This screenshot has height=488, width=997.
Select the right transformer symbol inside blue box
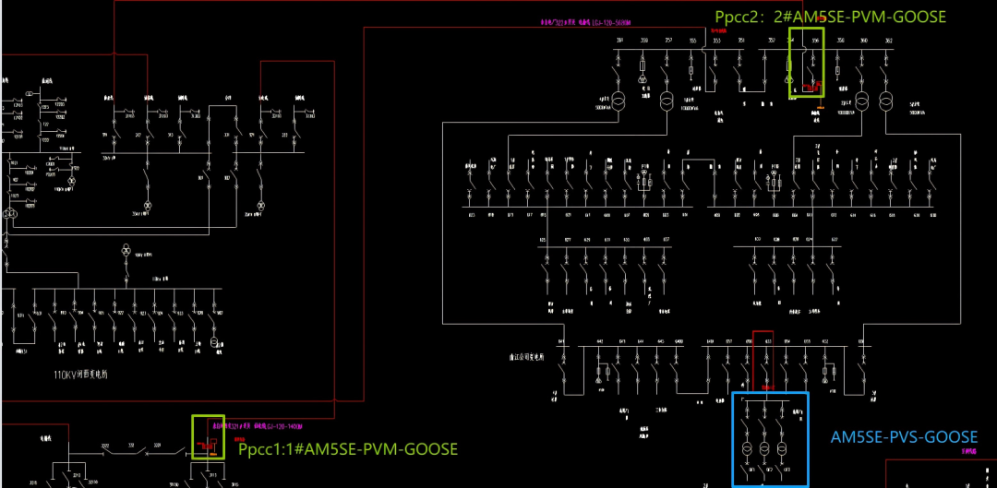782,449
